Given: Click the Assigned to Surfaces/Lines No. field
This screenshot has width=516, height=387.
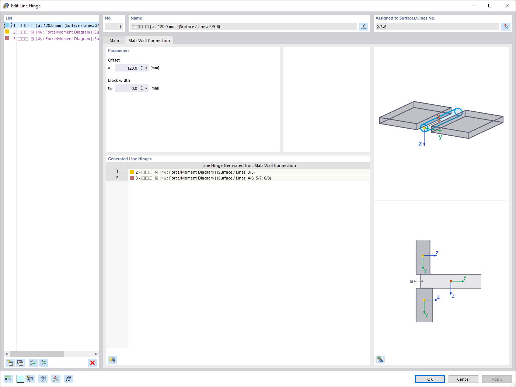Looking at the screenshot, I should tap(437, 27).
